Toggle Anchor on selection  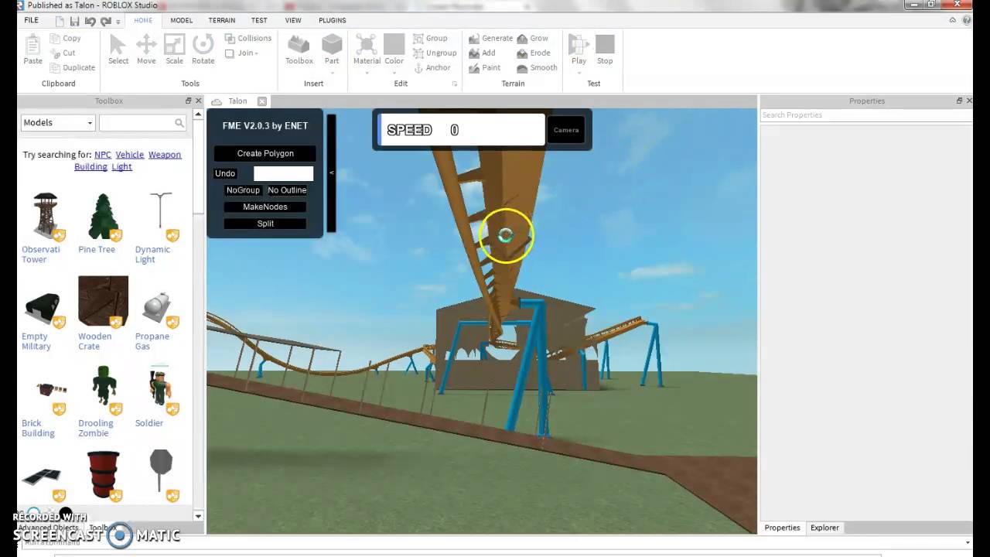(x=432, y=67)
